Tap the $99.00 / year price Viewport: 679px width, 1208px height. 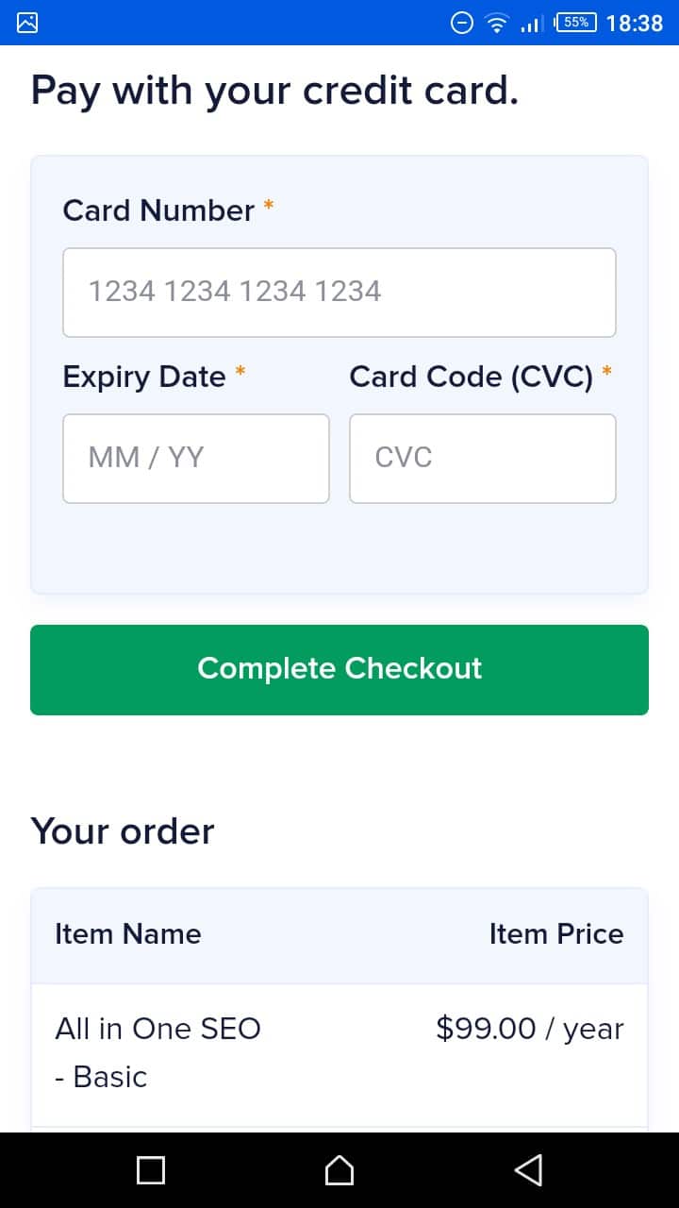[x=529, y=1029]
